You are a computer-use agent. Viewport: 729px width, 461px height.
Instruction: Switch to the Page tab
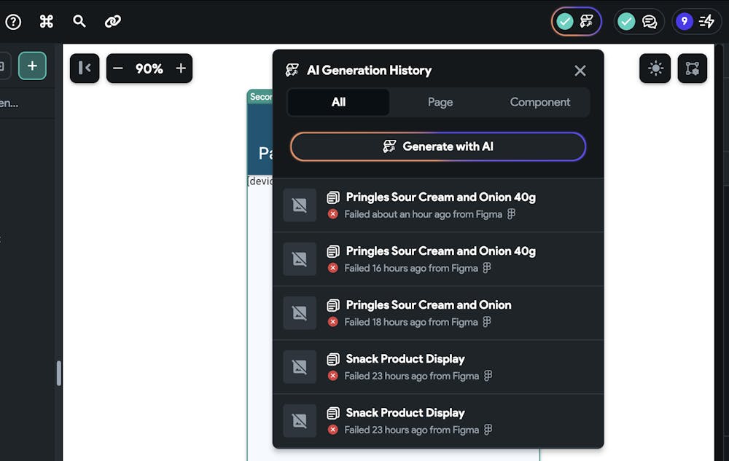(x=440, y=102)
